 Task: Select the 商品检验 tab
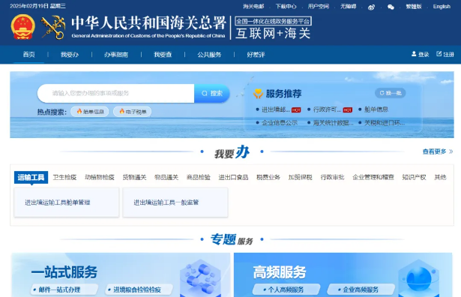[x=199, y=177]
